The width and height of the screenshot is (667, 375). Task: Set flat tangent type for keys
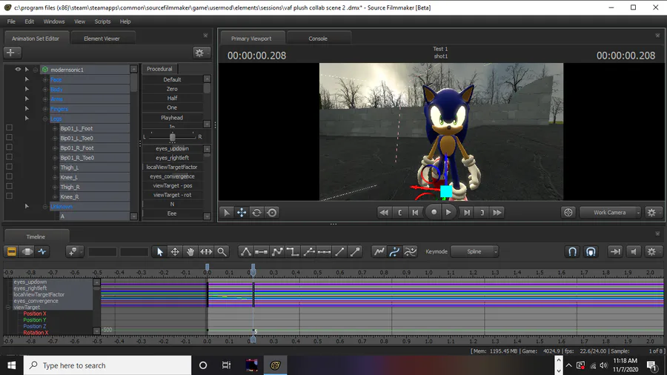point(261,252)
